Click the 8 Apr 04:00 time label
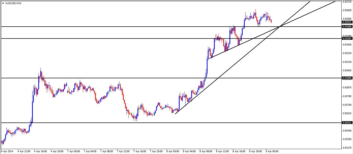The height and width of the screenshot is (154, 353). 189,151
